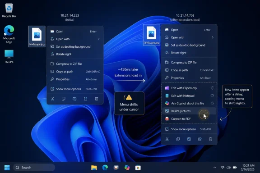Open Properties from the extensions-loaded menu
Screen dimensions: 260x173
pyautogui.click(x=189, y=78)
